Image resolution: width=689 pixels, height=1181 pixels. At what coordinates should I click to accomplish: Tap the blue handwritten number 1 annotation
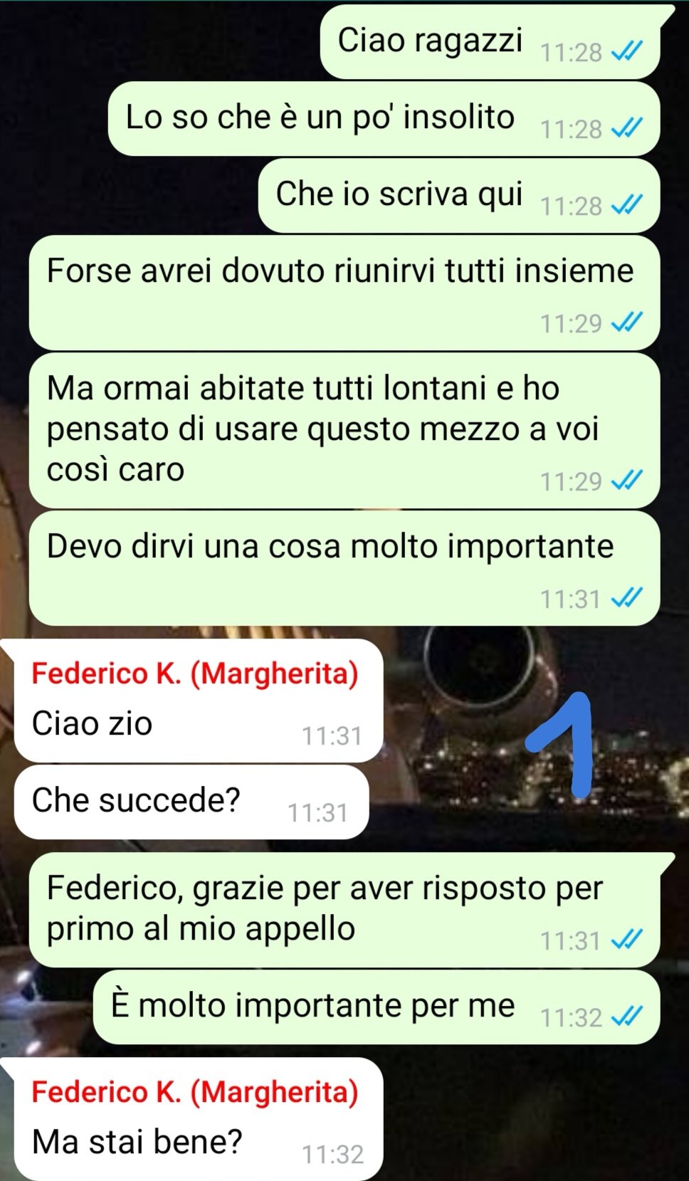(x=564, y=744)
